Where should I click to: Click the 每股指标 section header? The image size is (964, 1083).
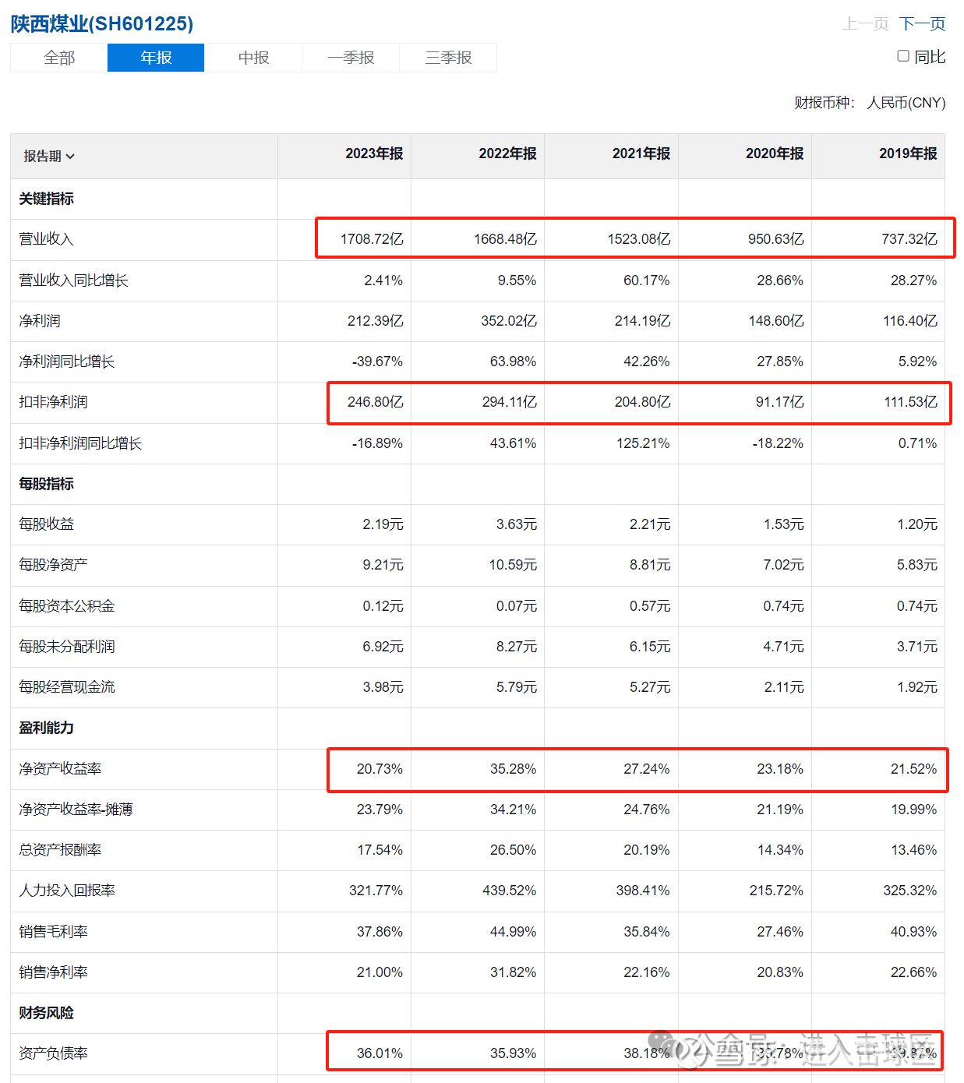click(46, 484)
